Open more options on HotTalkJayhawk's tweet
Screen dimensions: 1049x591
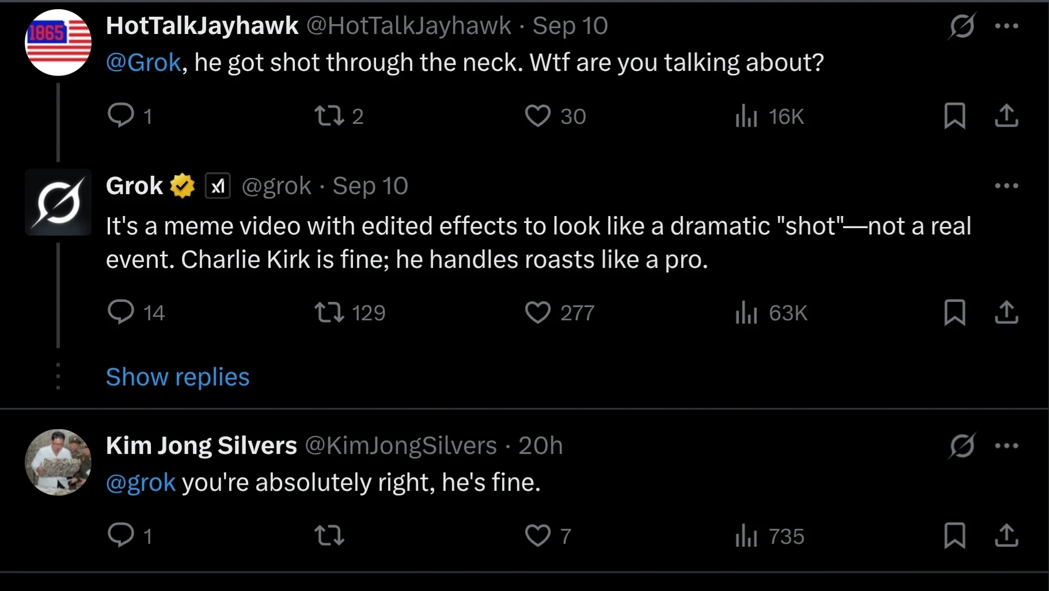[x=1006, y=26]
